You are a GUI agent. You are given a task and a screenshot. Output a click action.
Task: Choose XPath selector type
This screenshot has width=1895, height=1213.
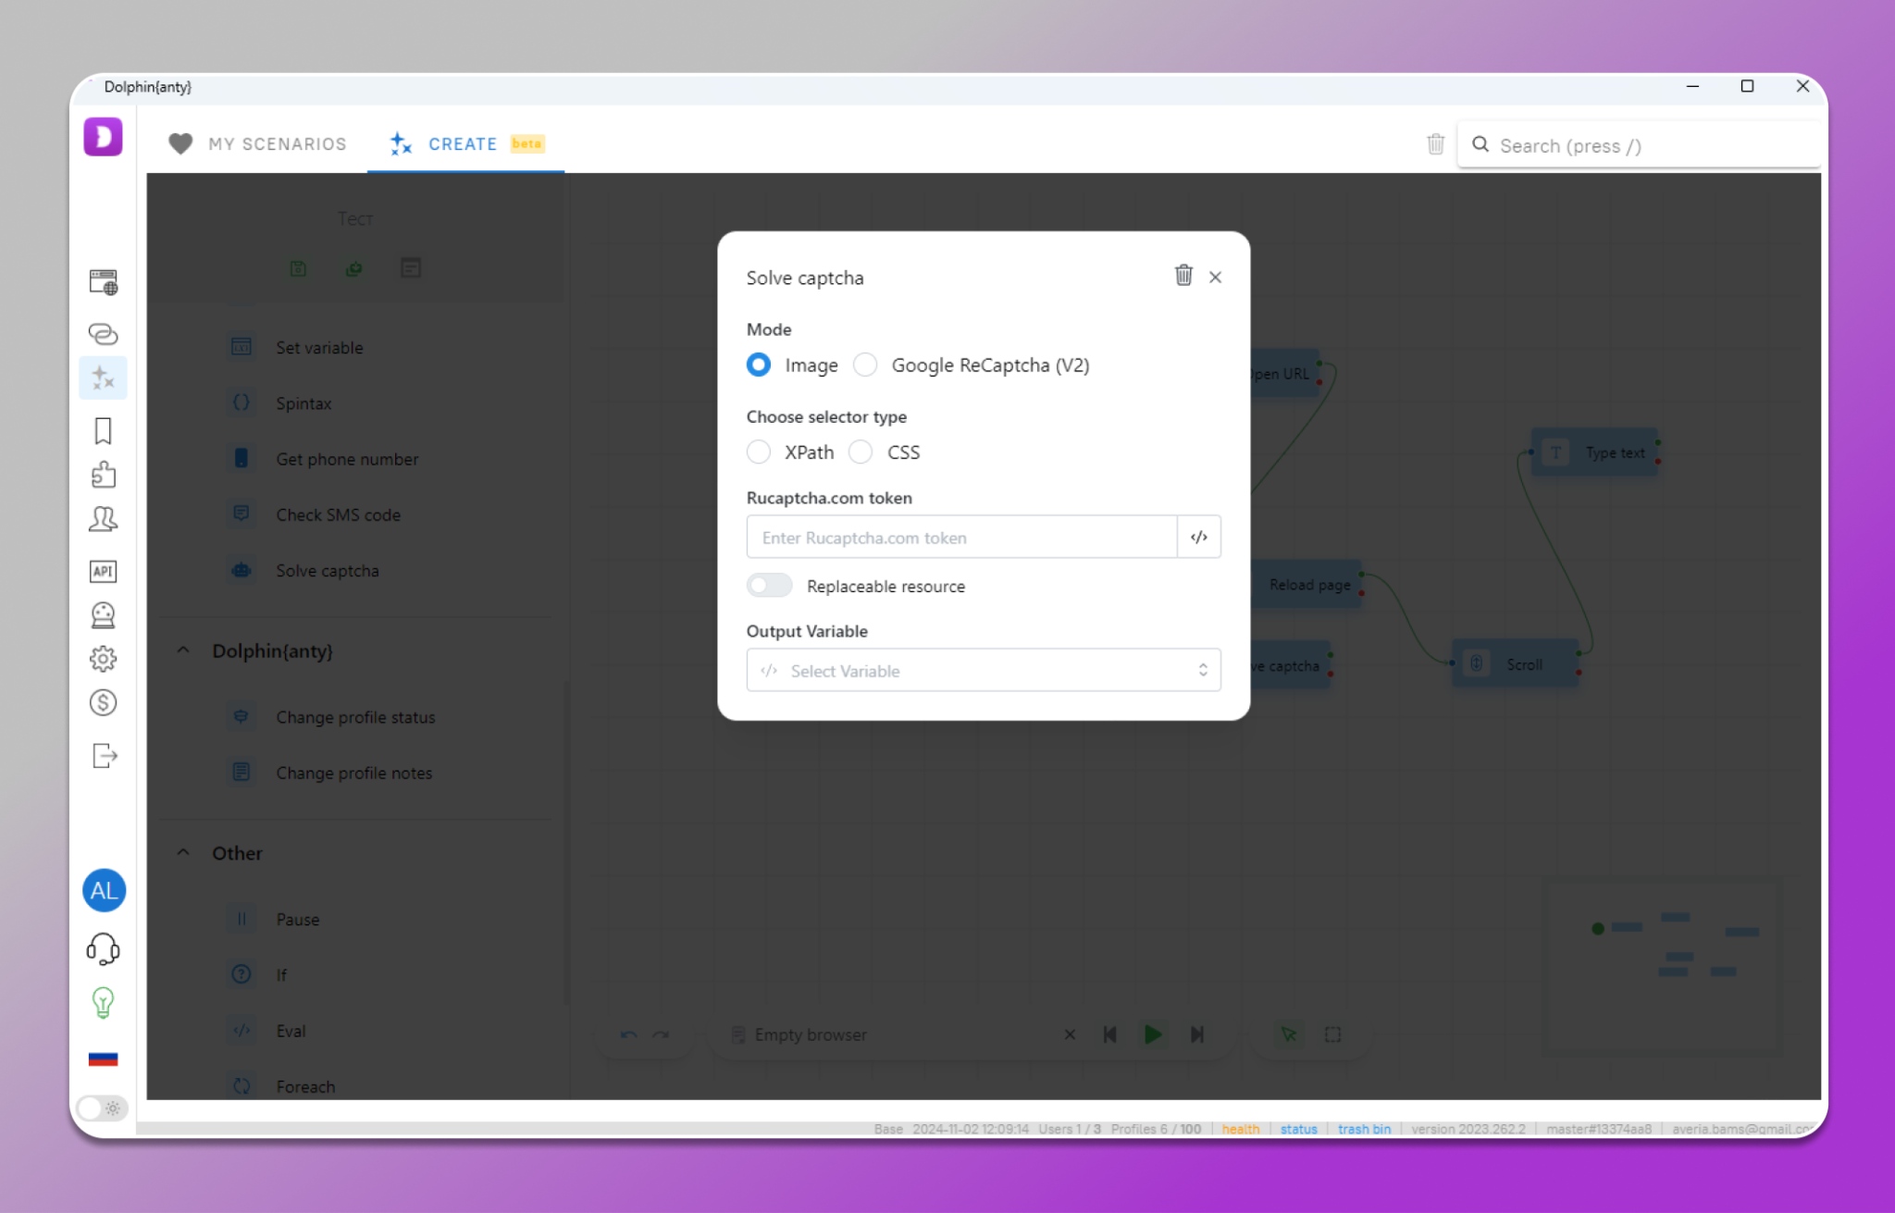point(759,452)
